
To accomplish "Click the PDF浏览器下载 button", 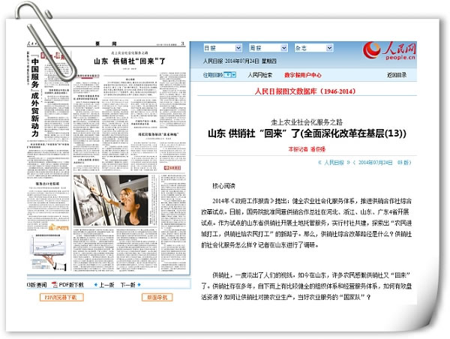I will click(x=61, y=298).
